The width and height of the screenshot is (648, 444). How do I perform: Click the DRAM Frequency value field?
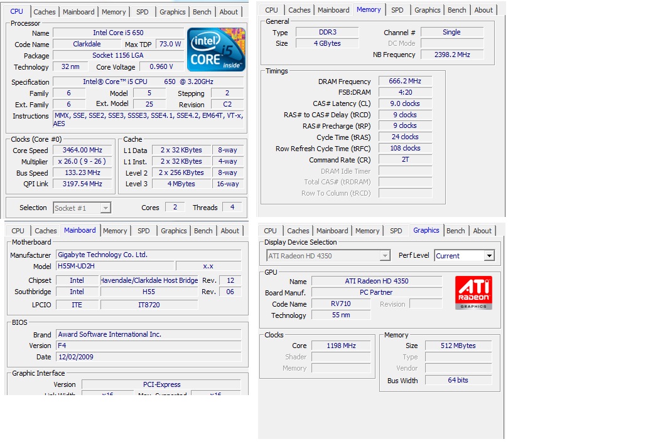(x=404, y=82)
